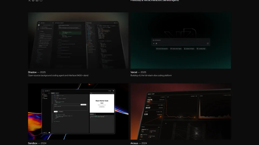
Task: Click the 17.27% metric in Arceus dashboard
Action: point(150,100)
